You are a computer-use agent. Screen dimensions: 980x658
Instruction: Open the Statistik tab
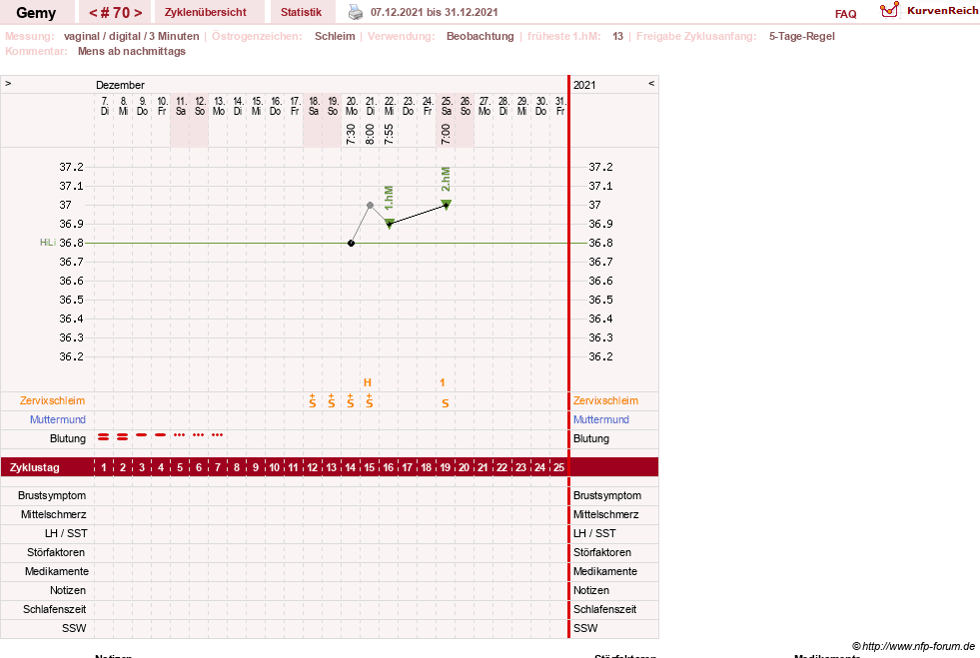coord(301,13)
